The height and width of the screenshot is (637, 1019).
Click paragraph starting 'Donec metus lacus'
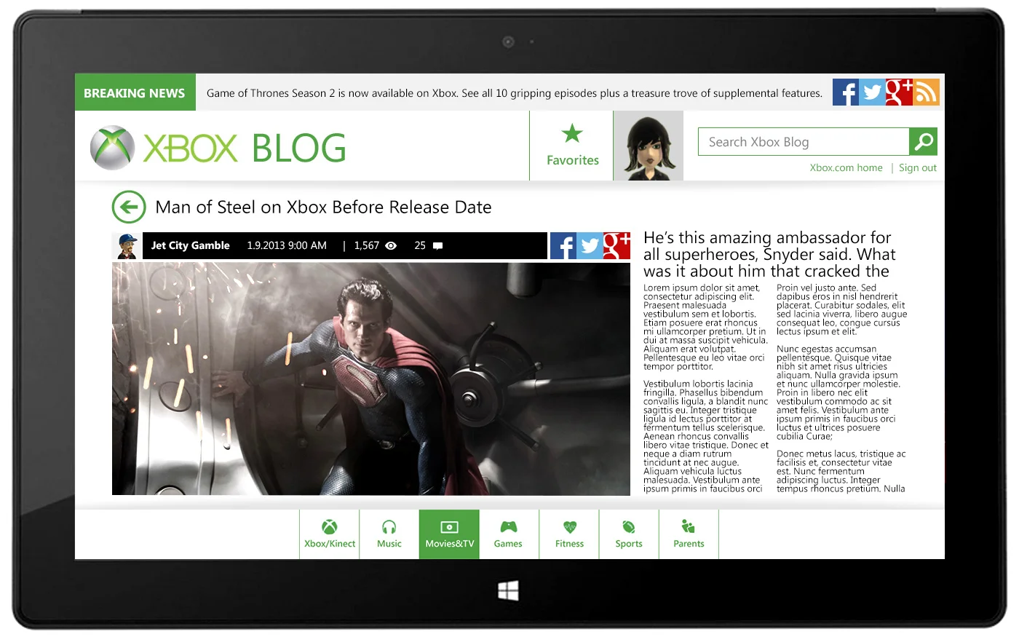[841, 471]
